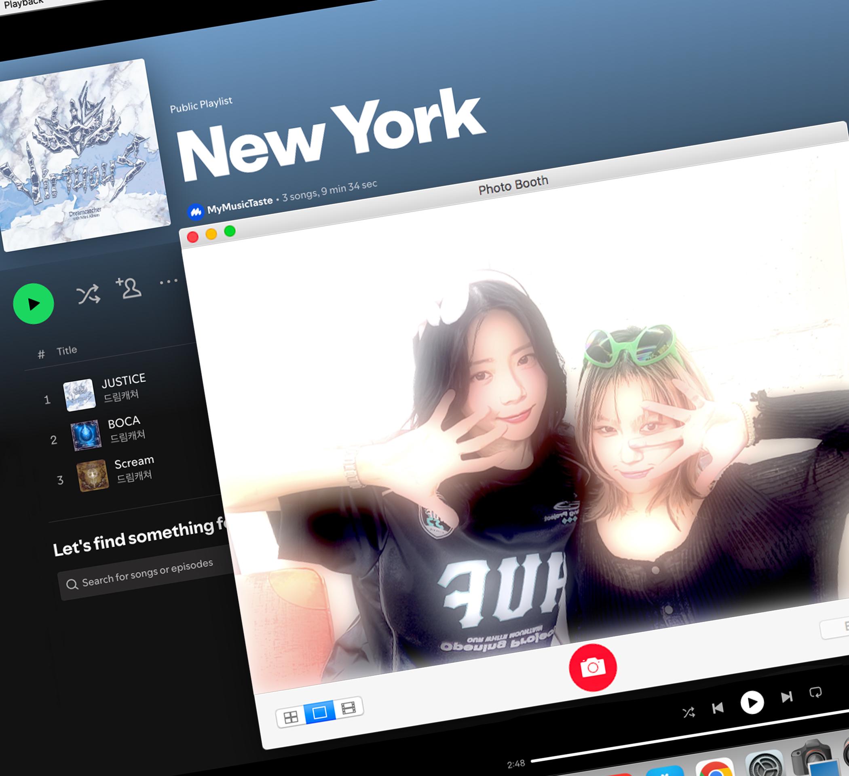The height and width of the screenshot is (776, 849).
Task: Open artist 드림캐쳐 under JUSTICE
Action: pyautogui.click(x=121, y=396)
